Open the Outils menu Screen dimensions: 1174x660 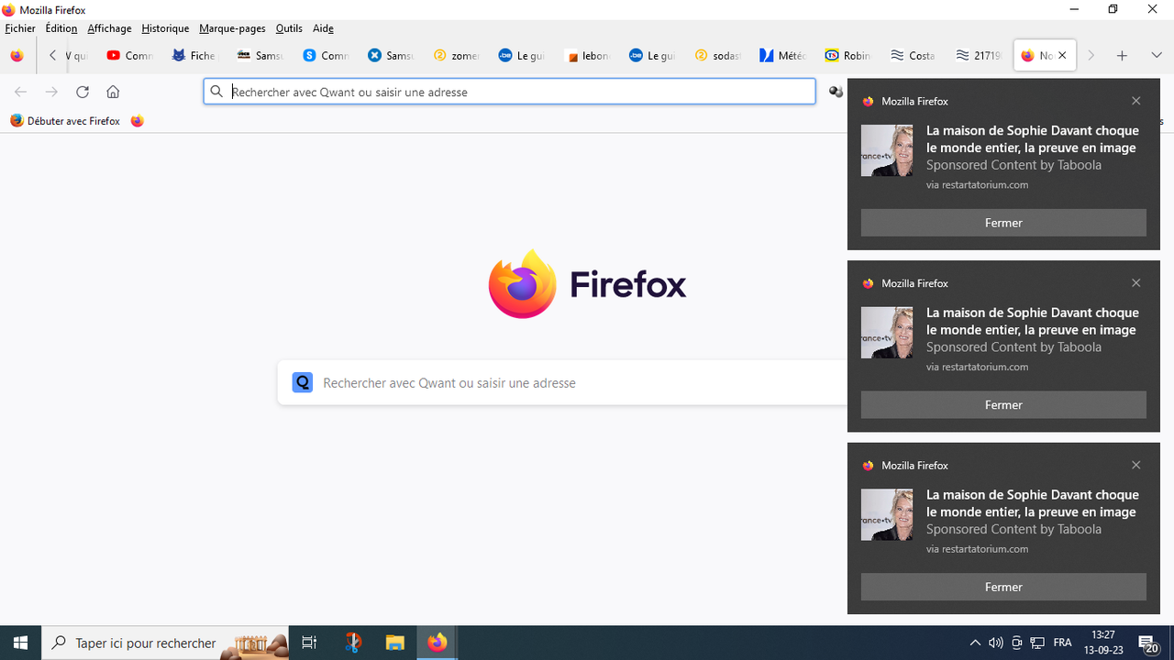click(289, 28)
